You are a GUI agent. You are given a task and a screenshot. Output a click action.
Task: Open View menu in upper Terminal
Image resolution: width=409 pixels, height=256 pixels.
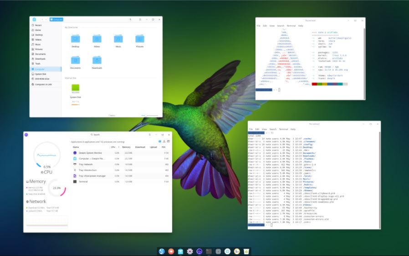pyautogui.click(x=272, y=26)
